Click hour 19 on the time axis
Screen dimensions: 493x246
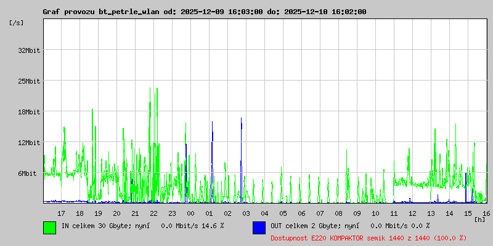[x=98, y=213]
